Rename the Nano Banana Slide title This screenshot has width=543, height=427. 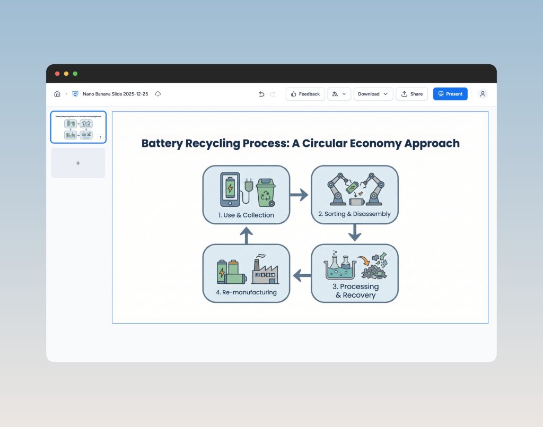point(115,94)
